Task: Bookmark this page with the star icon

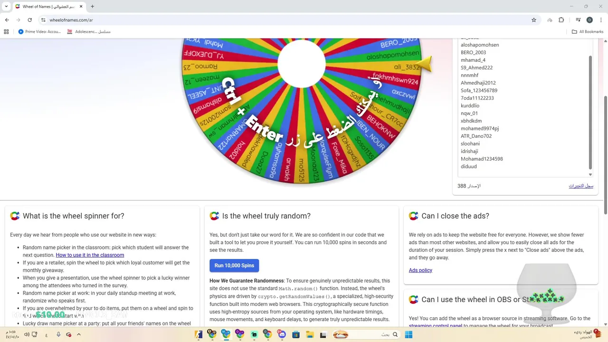Action: click(534, 20)
